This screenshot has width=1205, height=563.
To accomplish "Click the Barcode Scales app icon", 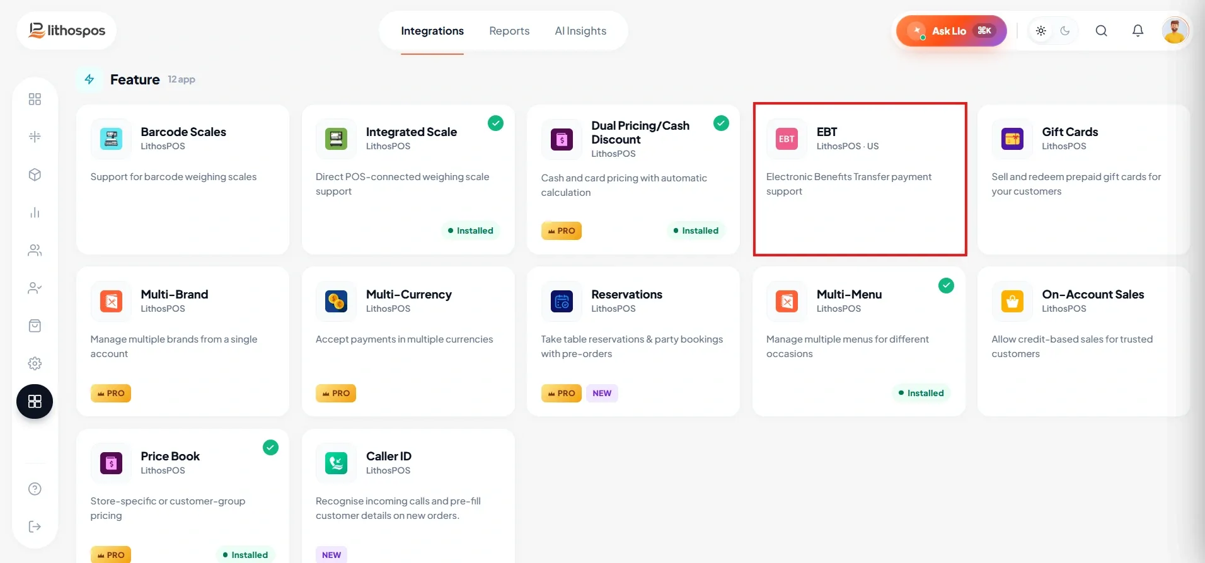I will (x=112, y=139).
